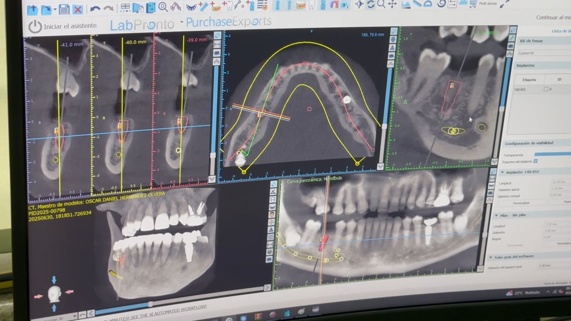
Task: Click the Diámetro apical value field
Action: [560, 188]
